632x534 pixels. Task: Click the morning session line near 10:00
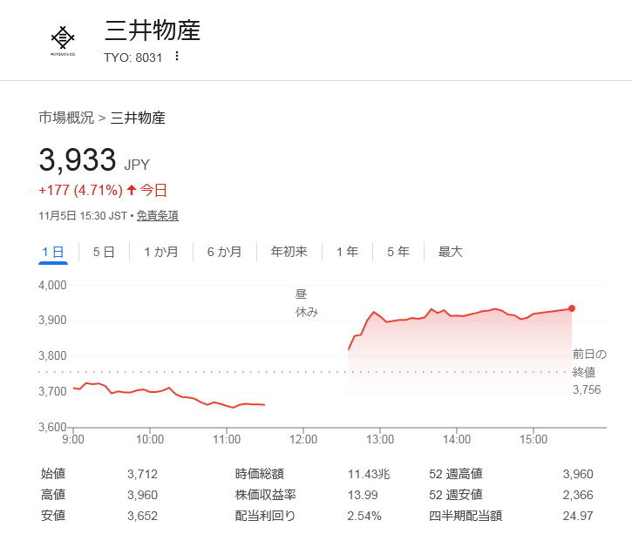point(151,391)
